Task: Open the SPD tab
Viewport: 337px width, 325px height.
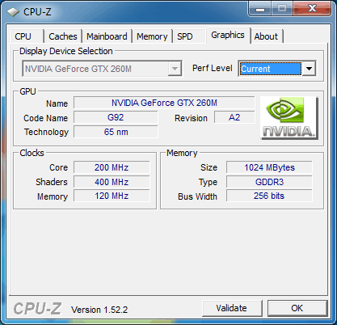Action: [x=188, y=36]
